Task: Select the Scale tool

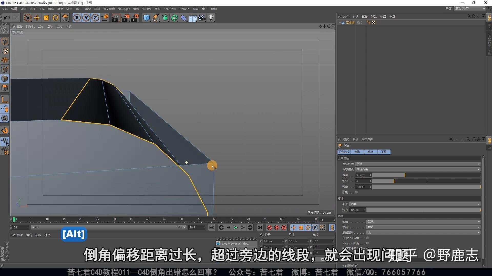Action: (x=46, y=18)
